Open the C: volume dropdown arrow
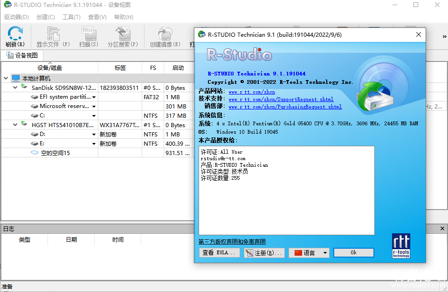This screenshot has height=292, width=448. pyautogui.click(x=94, y=116)
